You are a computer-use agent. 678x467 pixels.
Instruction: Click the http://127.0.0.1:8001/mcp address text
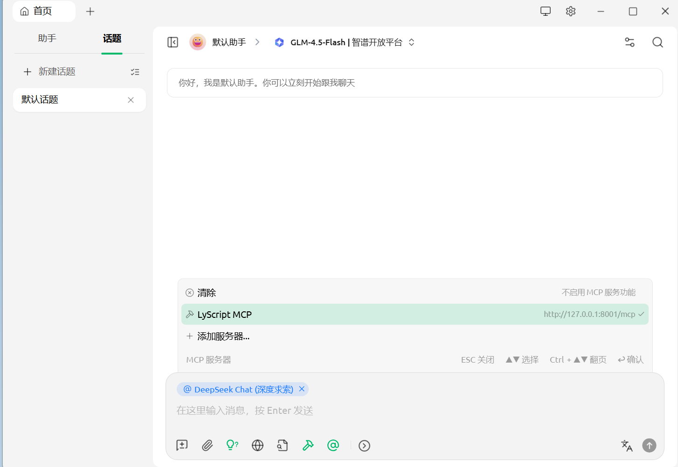589,314
